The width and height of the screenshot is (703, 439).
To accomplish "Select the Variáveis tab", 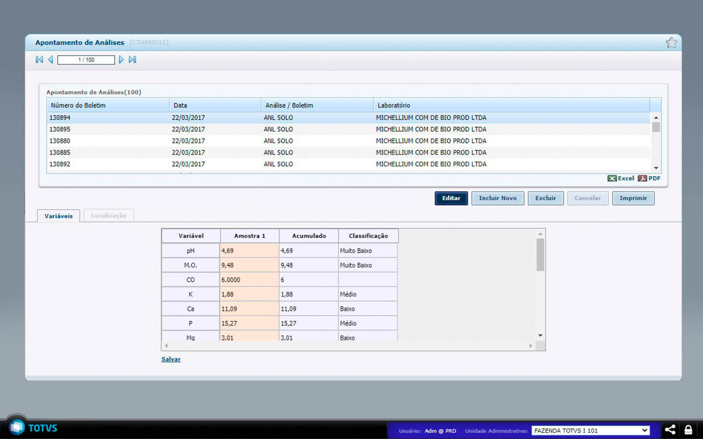I will 59,216.
